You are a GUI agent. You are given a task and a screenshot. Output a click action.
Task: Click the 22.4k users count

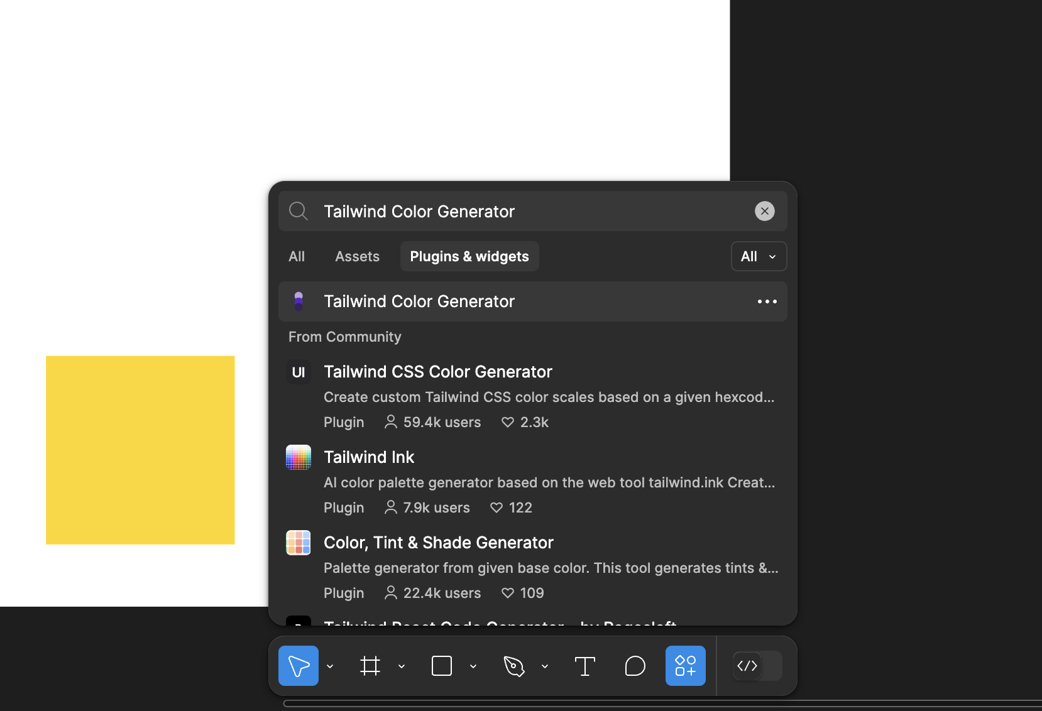point(433,593)
